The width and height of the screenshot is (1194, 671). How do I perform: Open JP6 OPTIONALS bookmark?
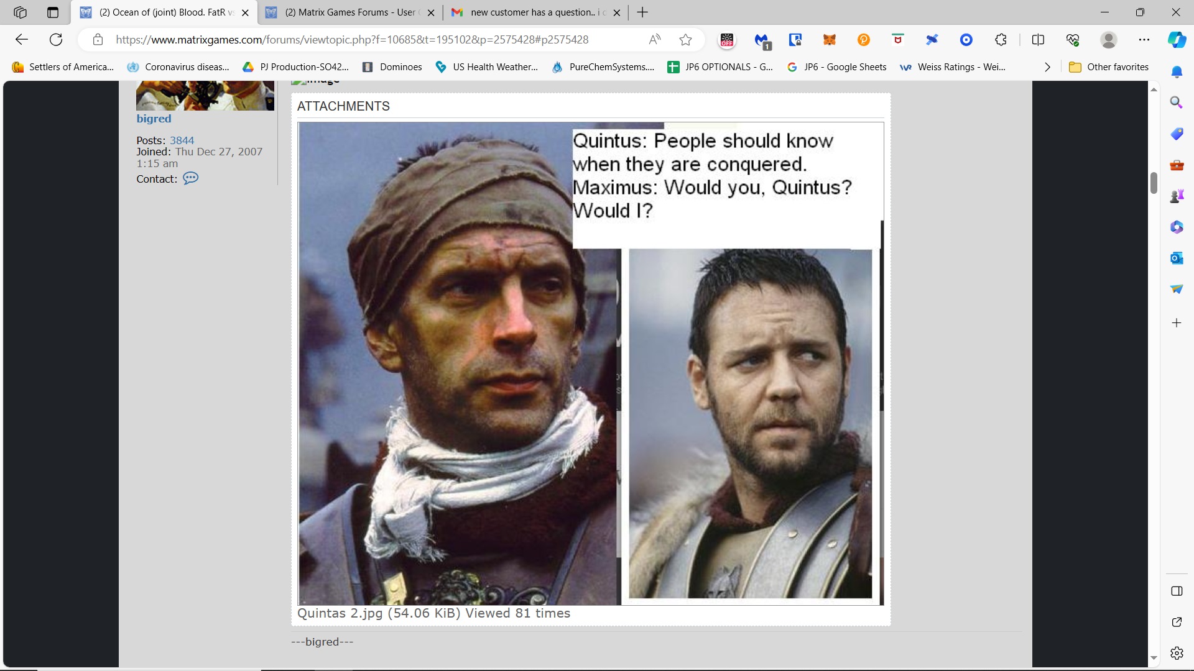(x=720, y=67)
